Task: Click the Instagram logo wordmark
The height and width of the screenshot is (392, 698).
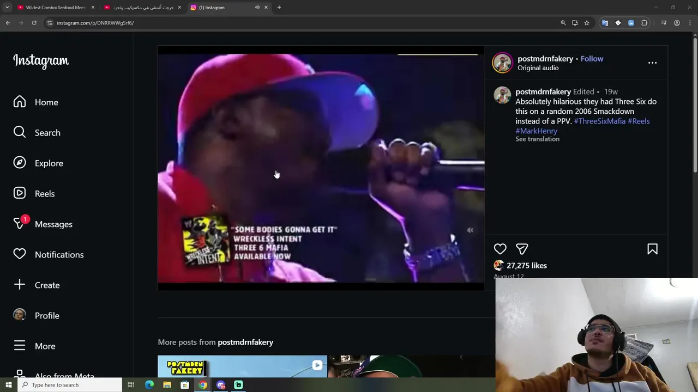Action: (x=41, y=60)
